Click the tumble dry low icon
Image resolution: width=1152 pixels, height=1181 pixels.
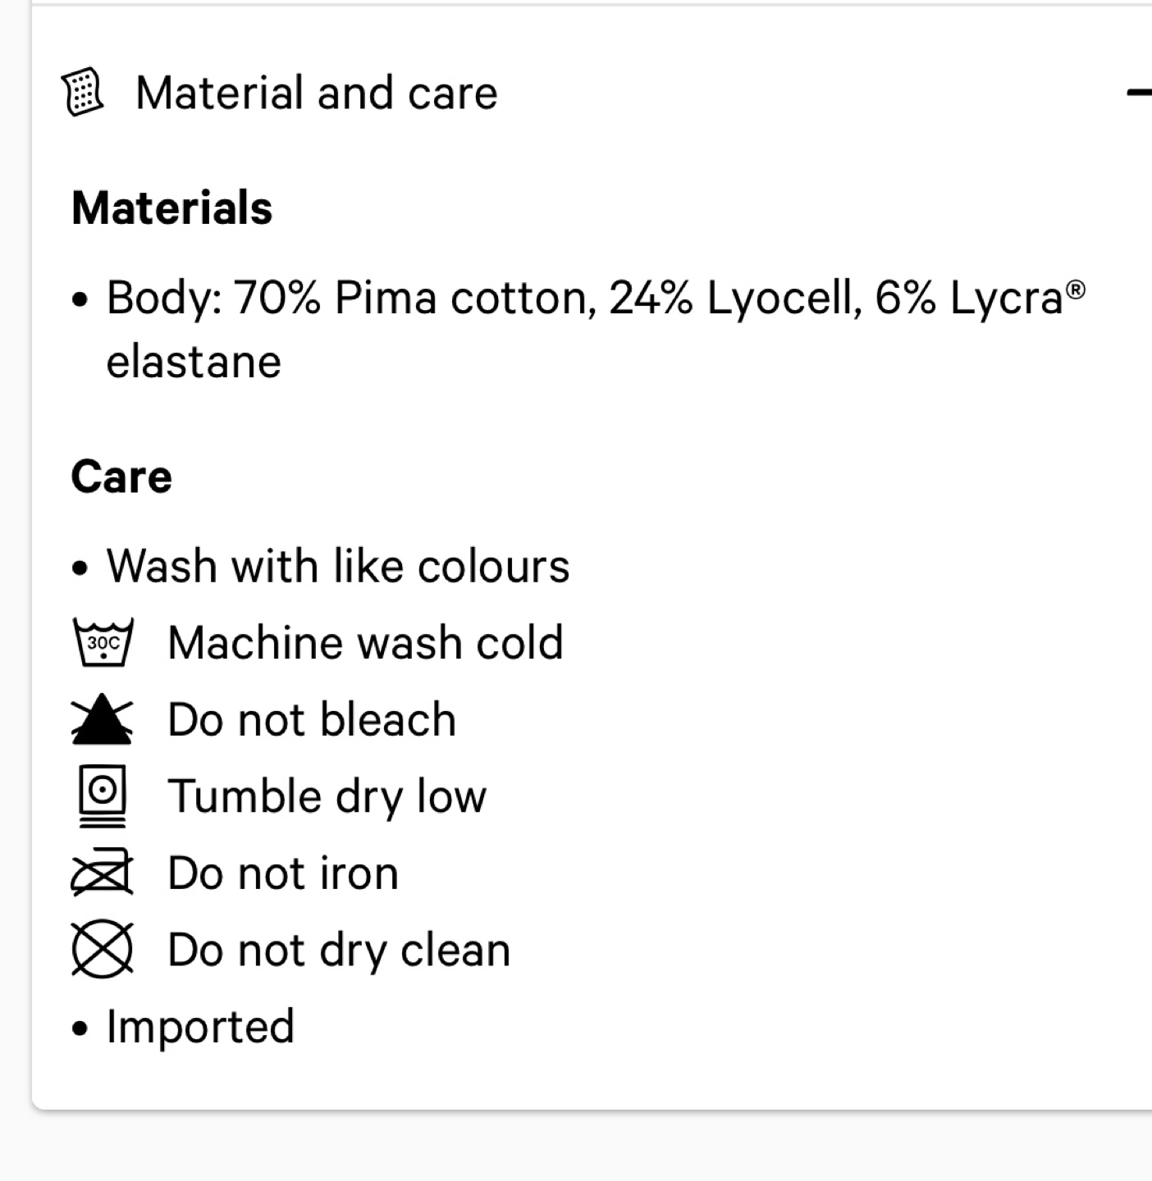click(x=103, y=796)
